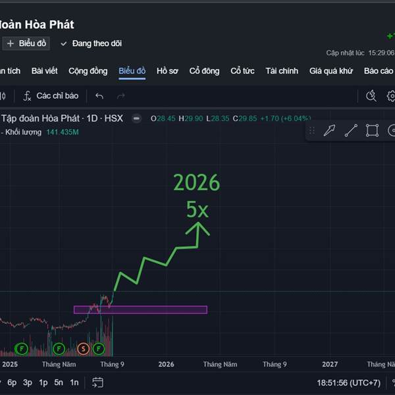The width and height of the screenshot is (395, 395).
Task: Click the redo arrow icon
Action: pyautogui.click(x=121, y=96)
